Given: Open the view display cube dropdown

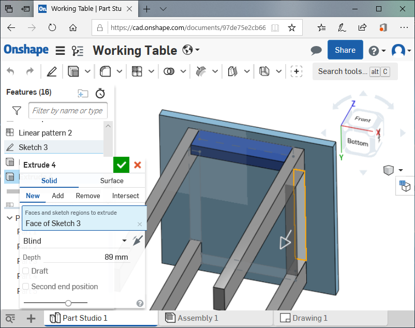Looking at the screenshot, I should point(401,170).
